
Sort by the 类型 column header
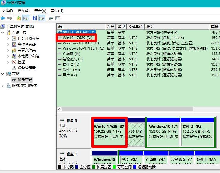point(121,27)
